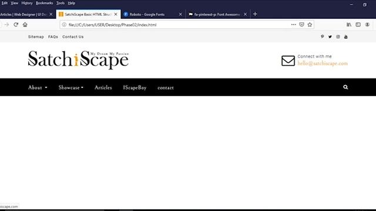Open a new tab with plus button
Image resolution: width=376 pixels, height=211 pixels.
(x=255, y=14)
